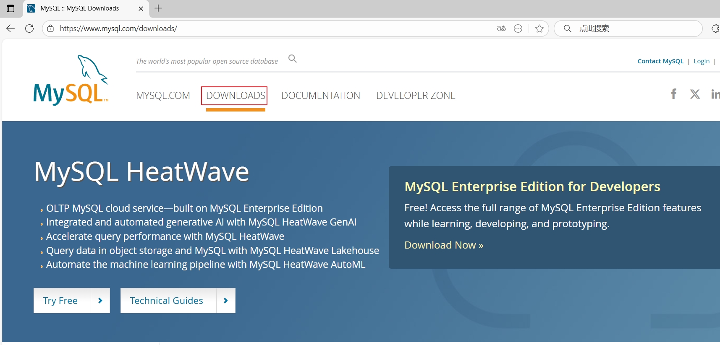720x345 pixels.
Task: Open the translate page icon
Action: tap(501, 29)
